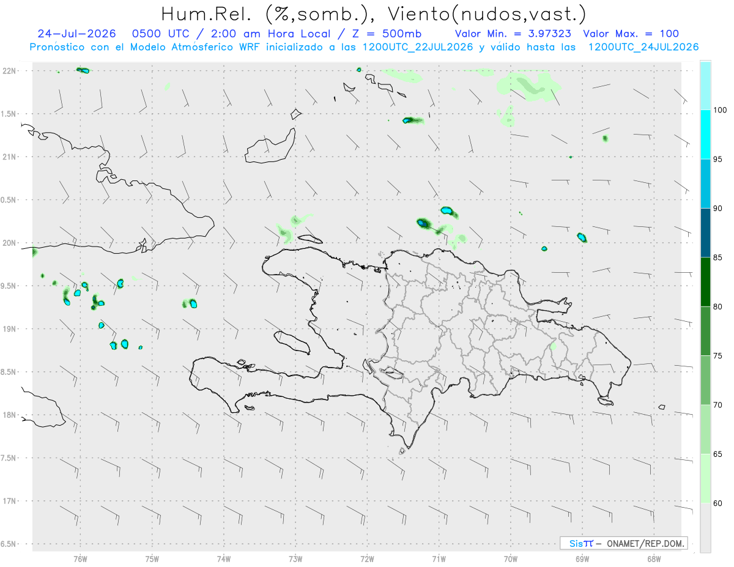
Task: Click the '72W' longitude label
Action: [368, 559]
